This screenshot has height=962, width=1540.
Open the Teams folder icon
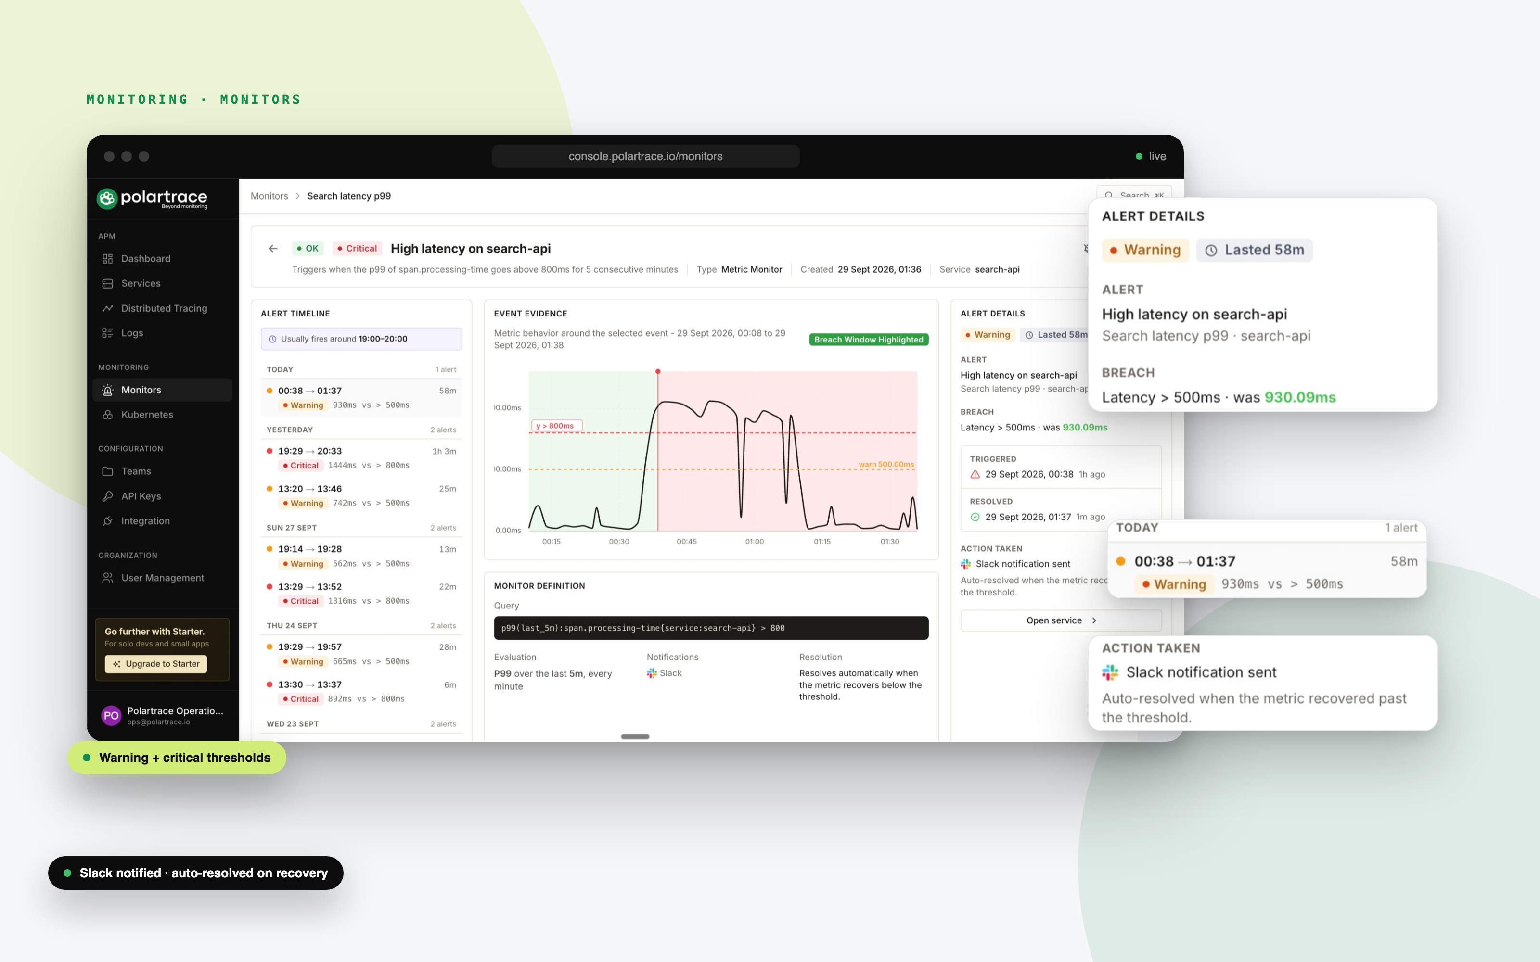click(x=107, y=471)
